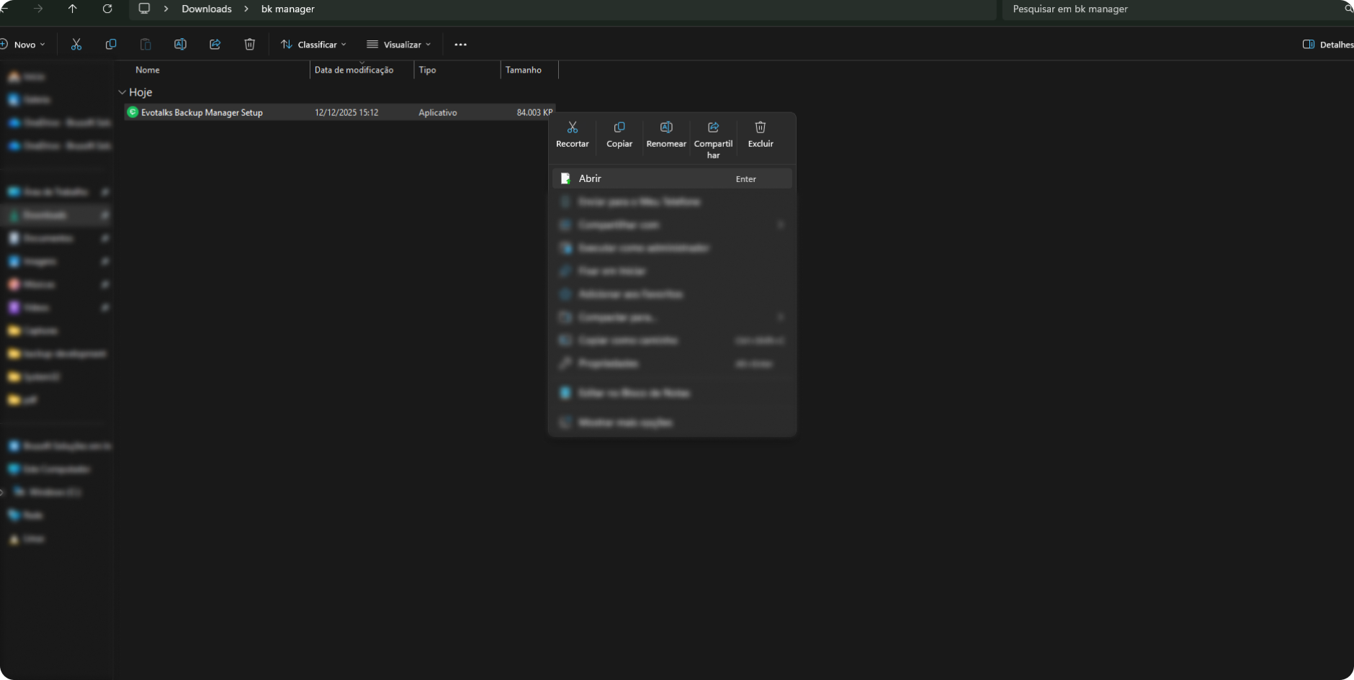Screen dimensions: 1354x680
Task: Click the Recortar icon in context menu
Action: (573, 128)
